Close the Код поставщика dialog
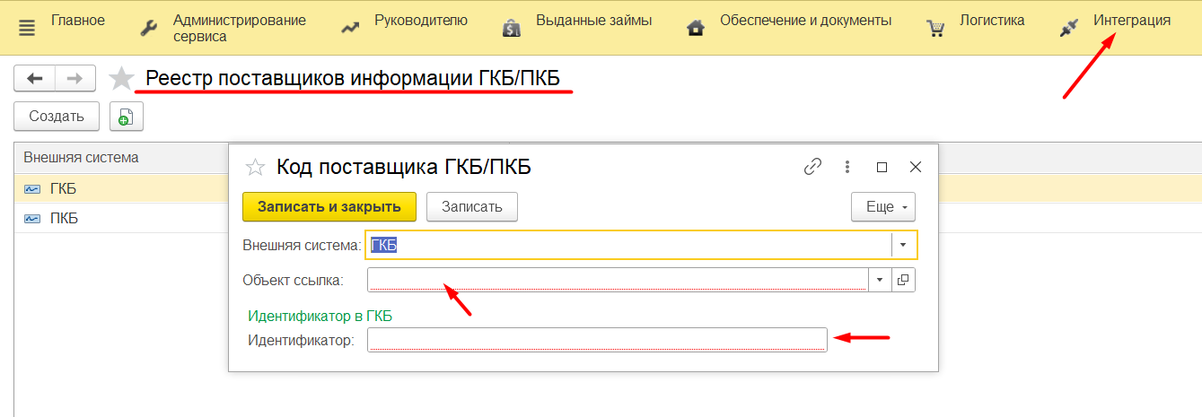This screenshot has width=1202, height=417. 916,167
